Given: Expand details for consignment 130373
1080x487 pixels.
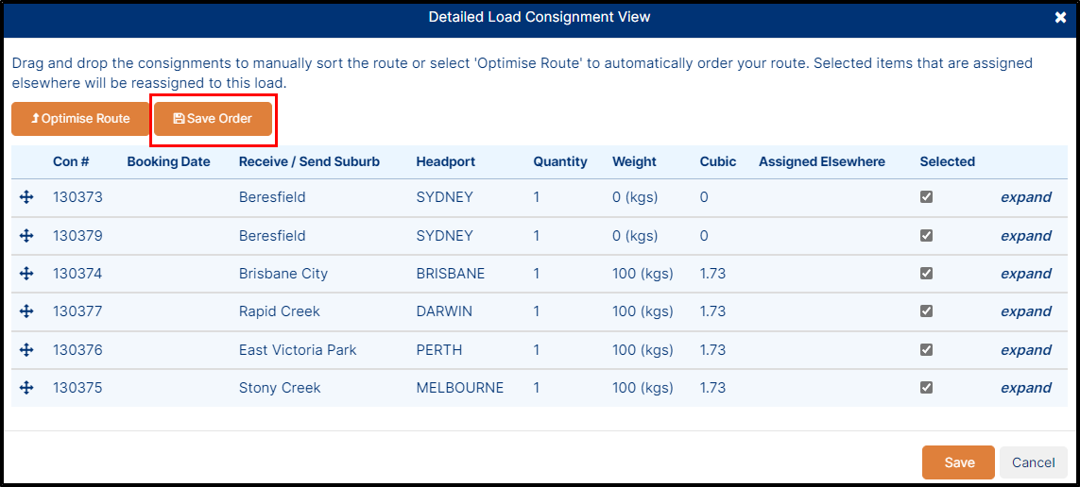Looking at the screenshot, I should [x=1026, y=197].
